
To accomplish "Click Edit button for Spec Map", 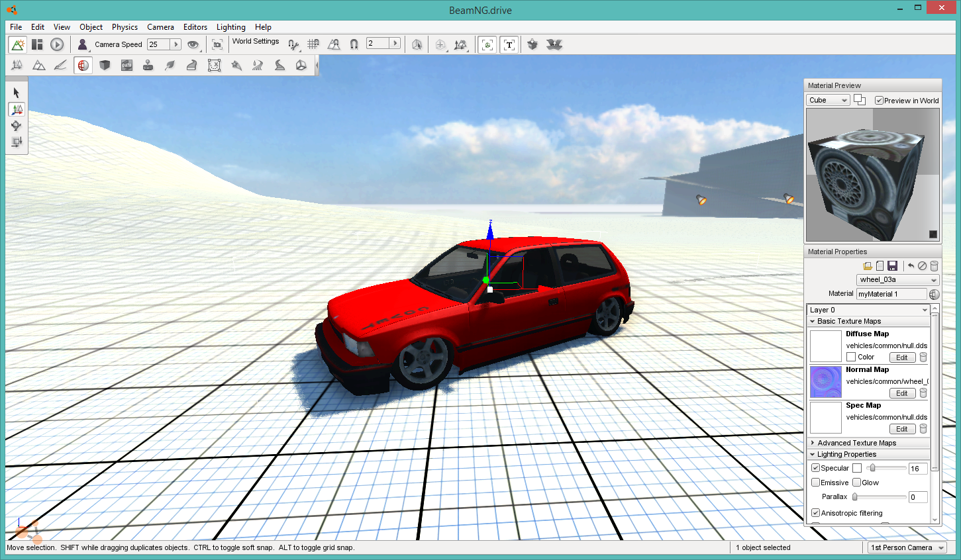I will tap(902, 429).
